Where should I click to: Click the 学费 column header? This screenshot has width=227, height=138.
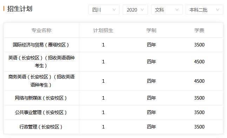pyautogui.click(x=199, y=30)
